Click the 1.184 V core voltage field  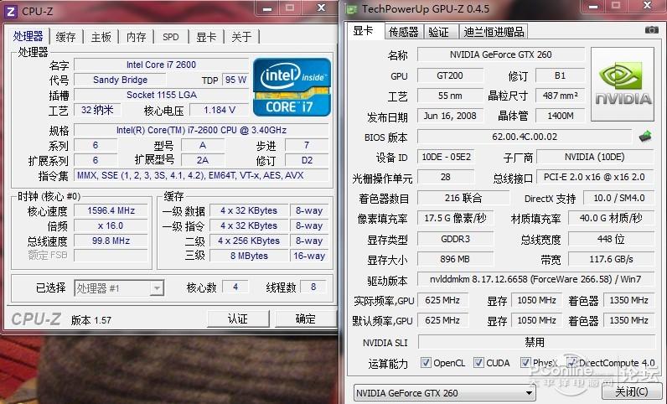pyautogui.click(x=219, y=110)
